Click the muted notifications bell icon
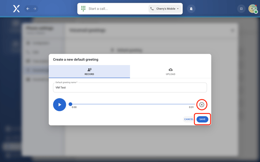The width and height of the screenshot is (260, 162). tap(191, 9)
